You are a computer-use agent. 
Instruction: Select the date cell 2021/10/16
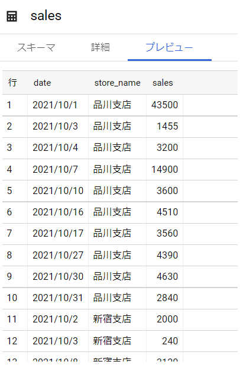coord(58,212)
